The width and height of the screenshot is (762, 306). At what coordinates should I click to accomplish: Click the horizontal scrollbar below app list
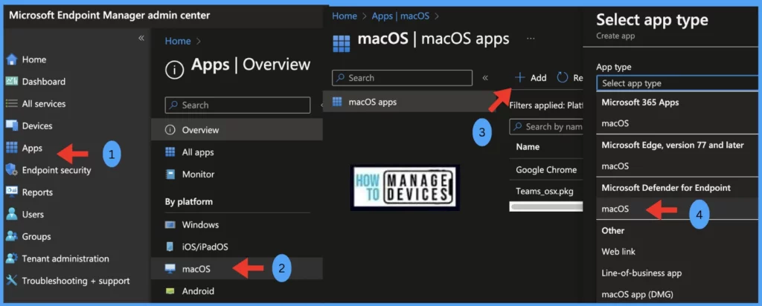[546, 207]
